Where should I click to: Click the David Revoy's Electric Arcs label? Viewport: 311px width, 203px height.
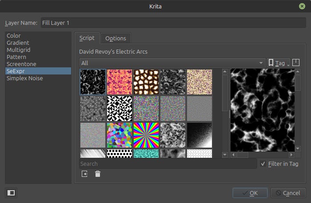coord(113,52)
